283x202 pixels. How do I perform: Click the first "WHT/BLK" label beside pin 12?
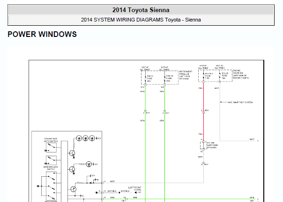(x=112, y=191)
